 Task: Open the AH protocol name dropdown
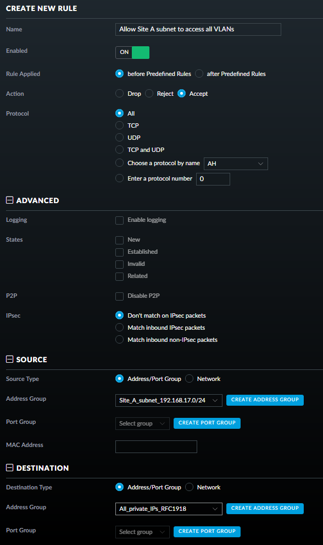click(236, 163)
